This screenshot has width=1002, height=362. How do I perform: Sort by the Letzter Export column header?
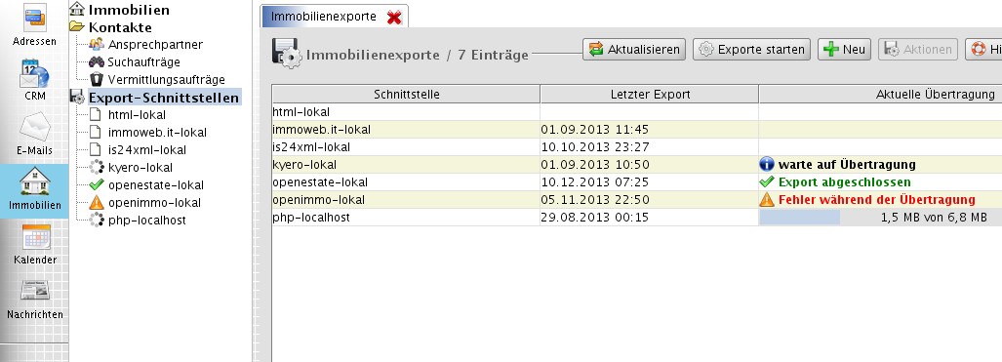[649, 95]
